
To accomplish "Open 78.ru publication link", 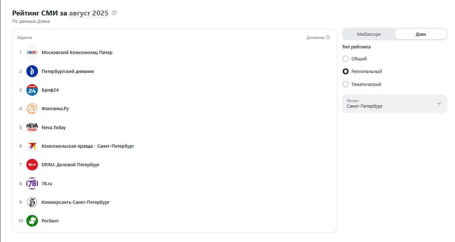I will 47,184.
